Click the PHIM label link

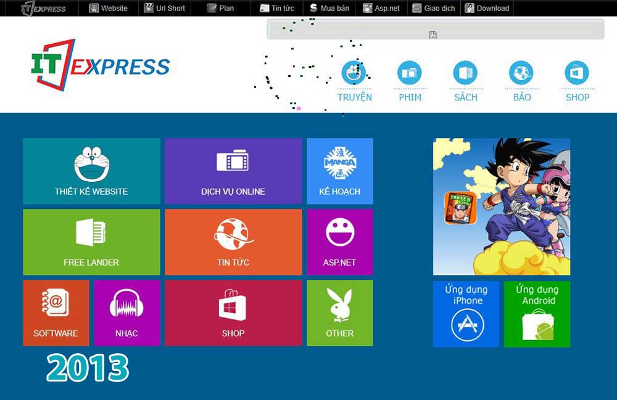tap(410, 97)
